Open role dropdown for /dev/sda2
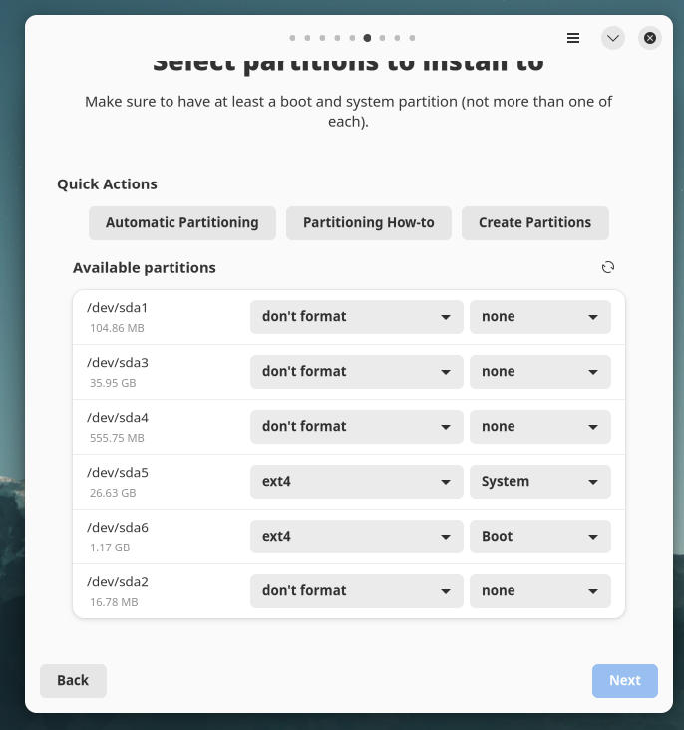The image size is (684, 730). 539,591
